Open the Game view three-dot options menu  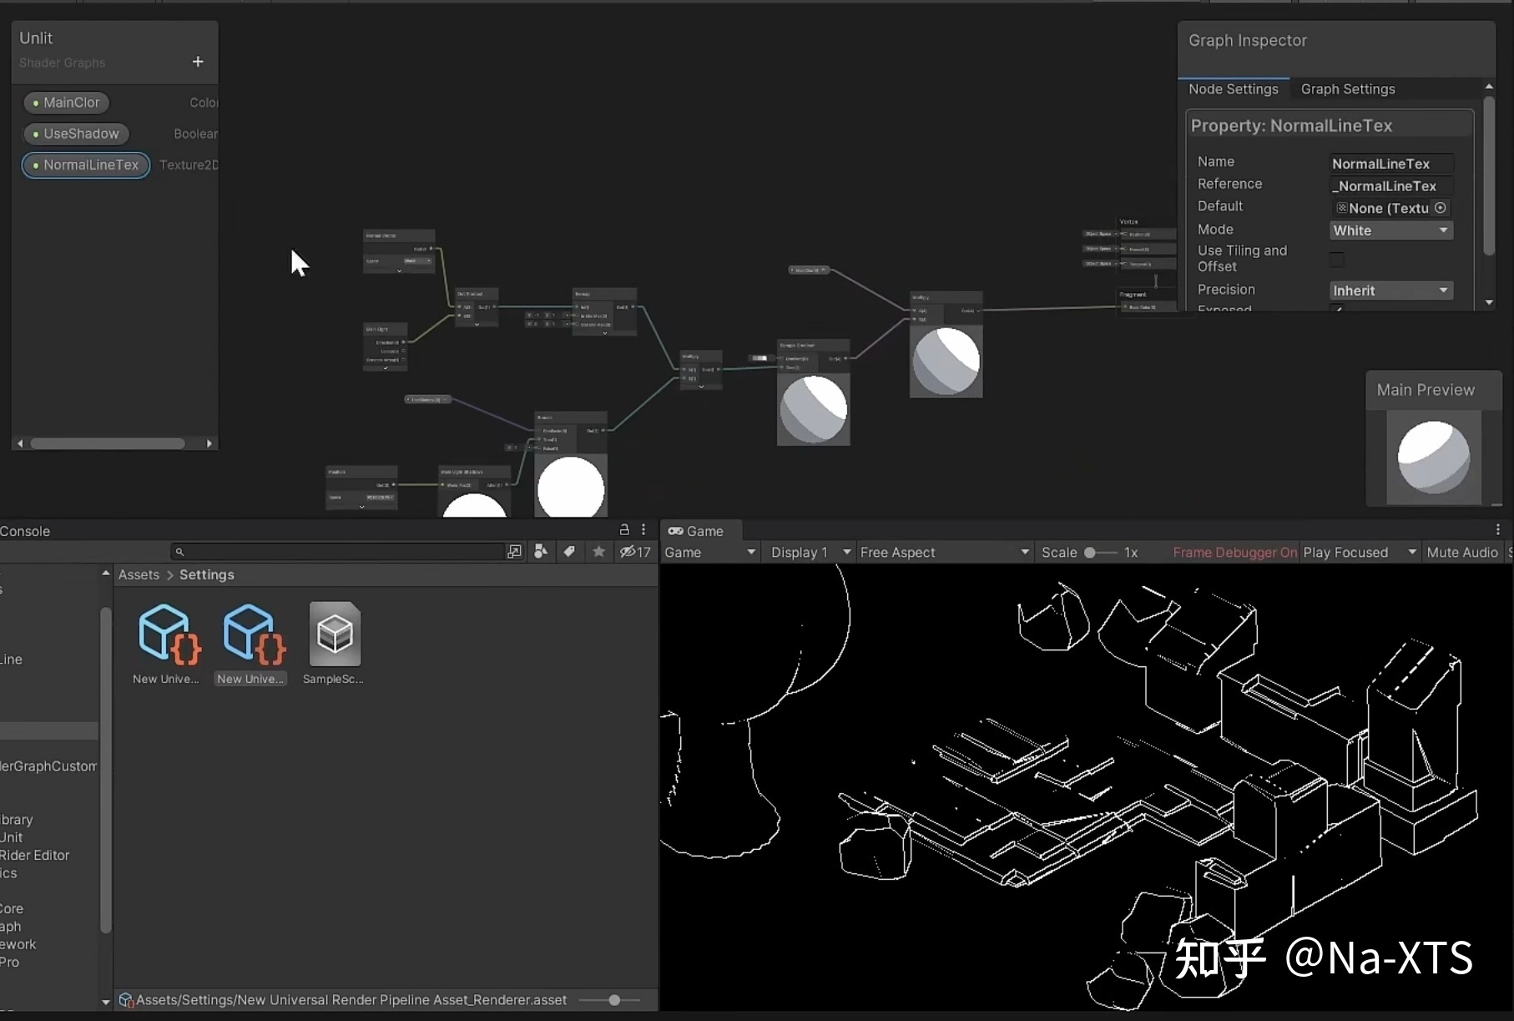coord(1498,530)
